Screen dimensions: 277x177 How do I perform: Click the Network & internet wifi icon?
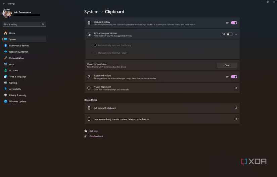point(6,52)
